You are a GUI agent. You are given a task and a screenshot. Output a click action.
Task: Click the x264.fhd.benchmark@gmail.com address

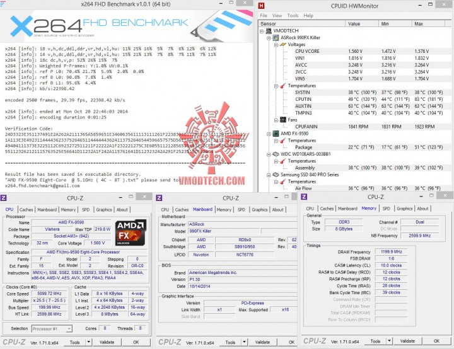[x=42, y=186]
